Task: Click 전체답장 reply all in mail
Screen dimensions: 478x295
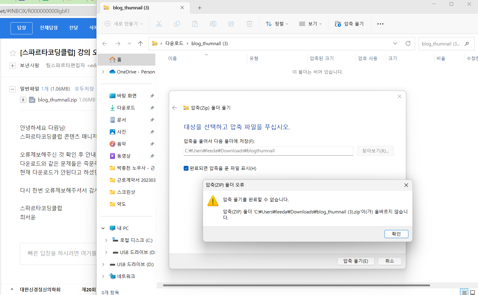Action: click(x=49, y=28)
